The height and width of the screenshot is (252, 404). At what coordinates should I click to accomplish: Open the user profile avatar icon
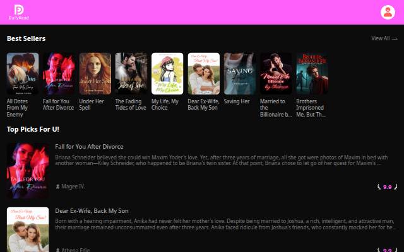[388, 12]
